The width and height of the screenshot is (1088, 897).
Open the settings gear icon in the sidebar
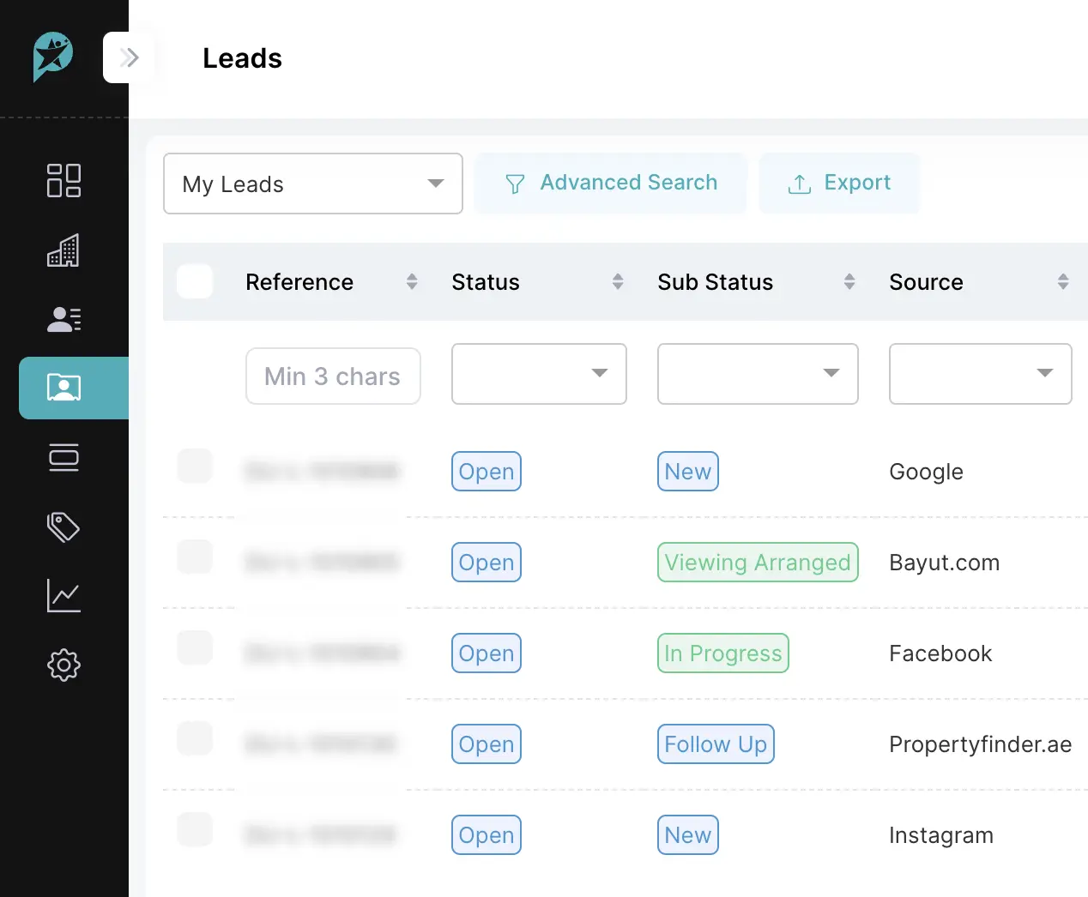tap(63, 665)
